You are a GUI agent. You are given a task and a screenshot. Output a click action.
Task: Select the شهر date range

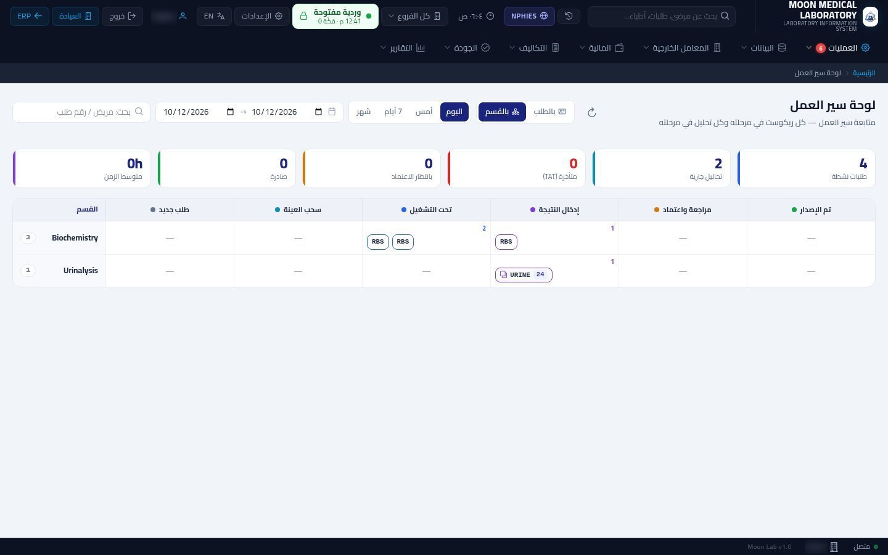point(364,112)
